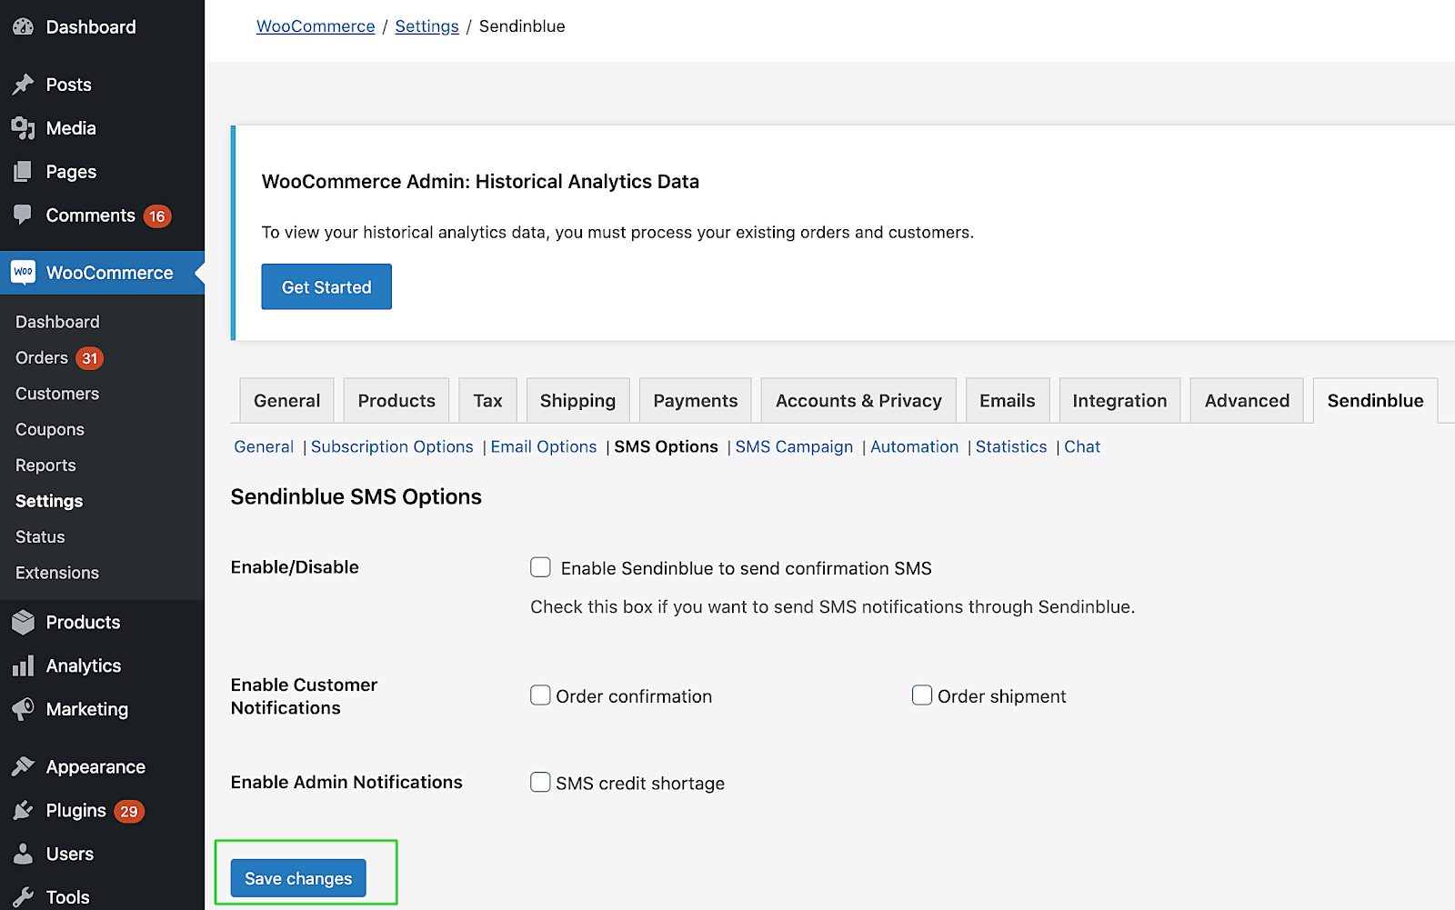
Task: Open the Chat link
Action: point(1082,446)
